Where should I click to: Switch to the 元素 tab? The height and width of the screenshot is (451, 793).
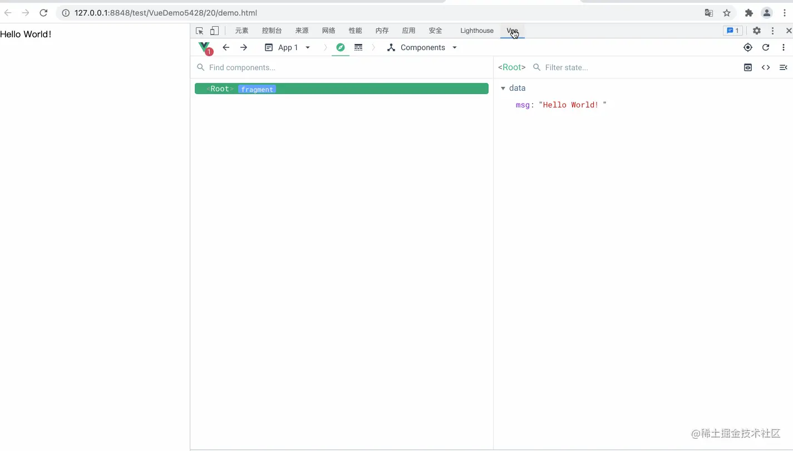[x=242, y=31]
